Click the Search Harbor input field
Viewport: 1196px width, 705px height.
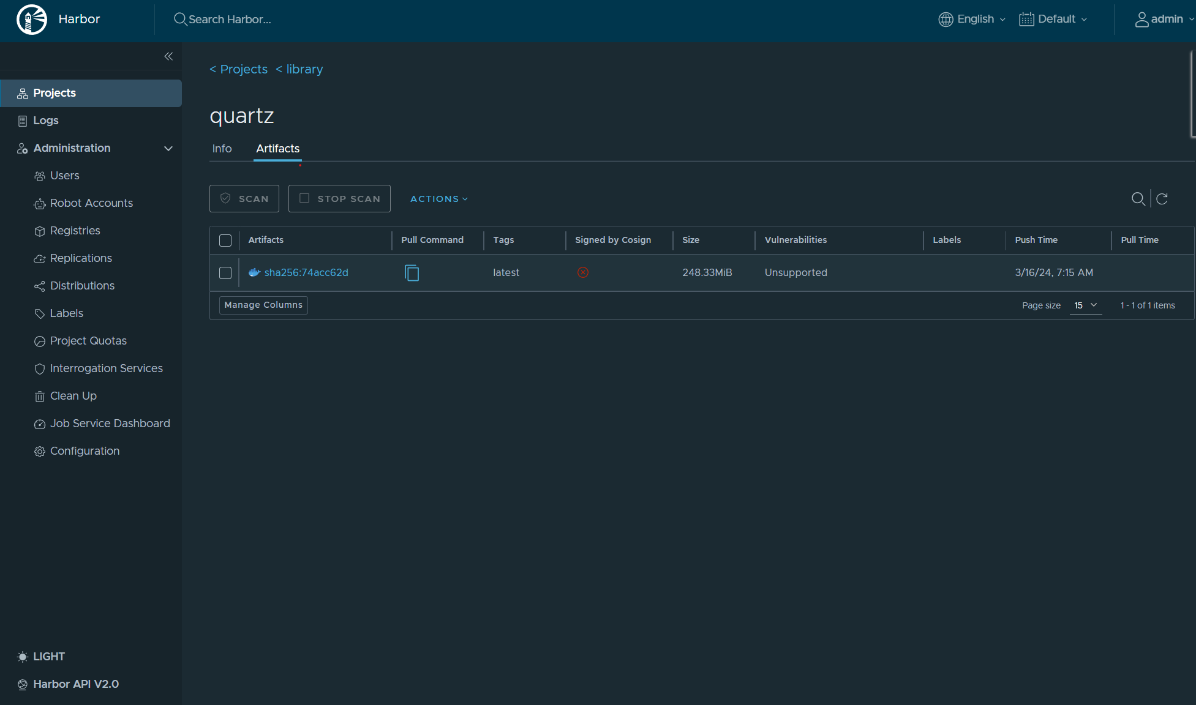[x=230, y=20]
